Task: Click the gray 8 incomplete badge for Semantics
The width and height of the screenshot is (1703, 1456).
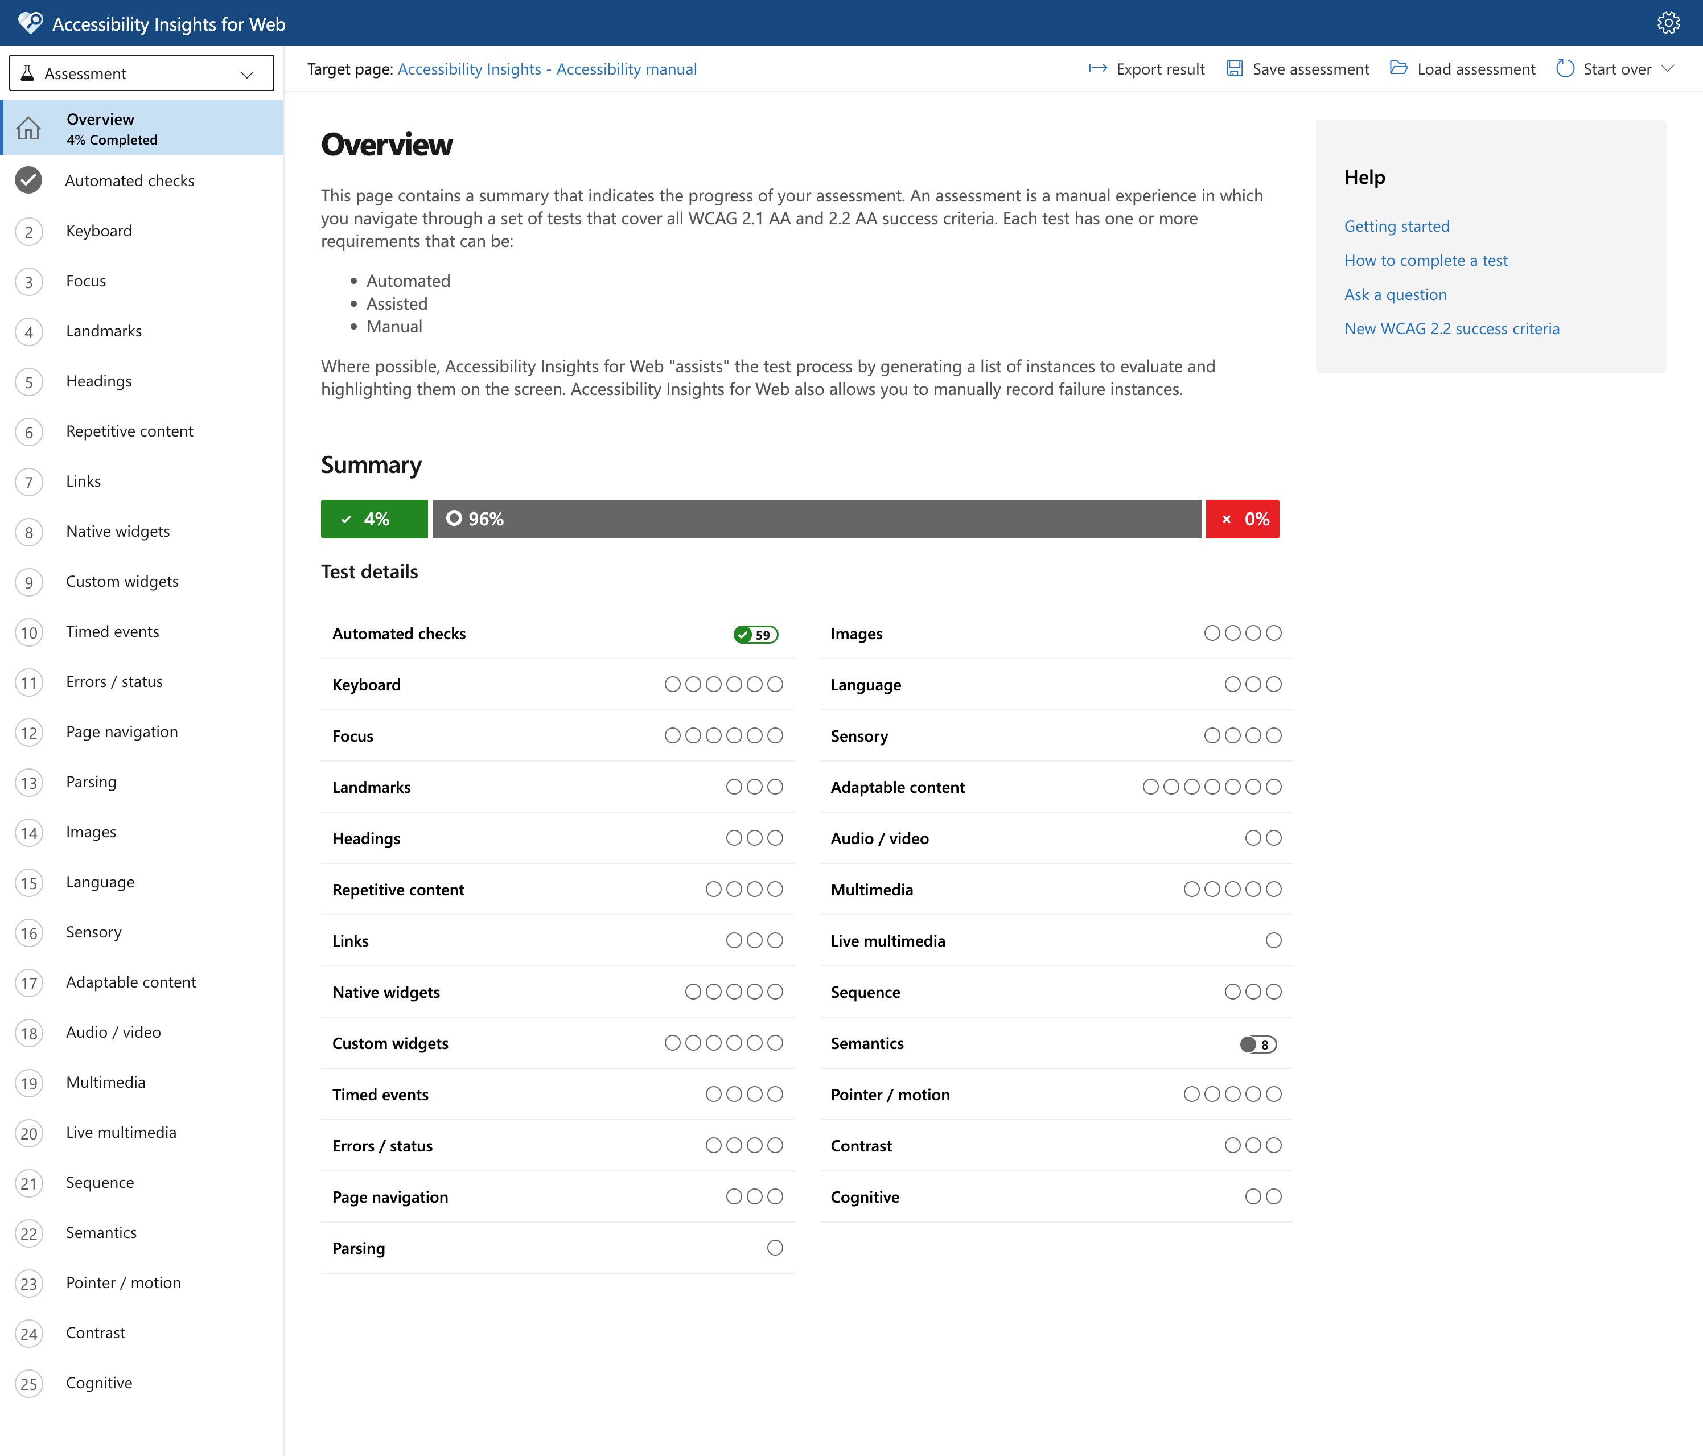Action: point(1258,1044)
